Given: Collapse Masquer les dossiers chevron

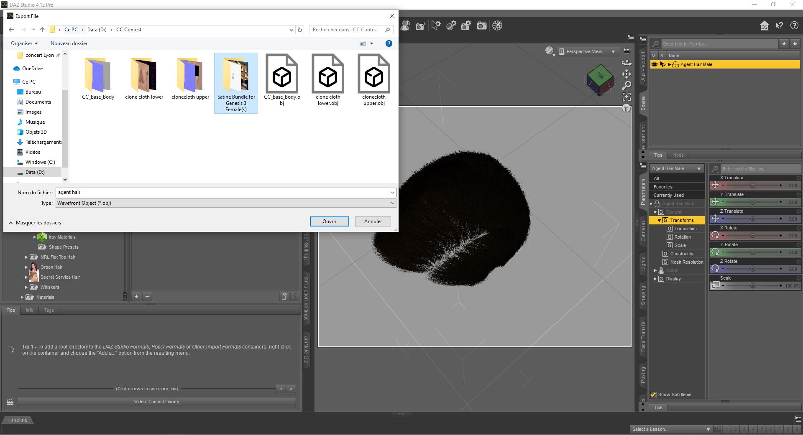Looking at the screenshot, I should 11,223.
